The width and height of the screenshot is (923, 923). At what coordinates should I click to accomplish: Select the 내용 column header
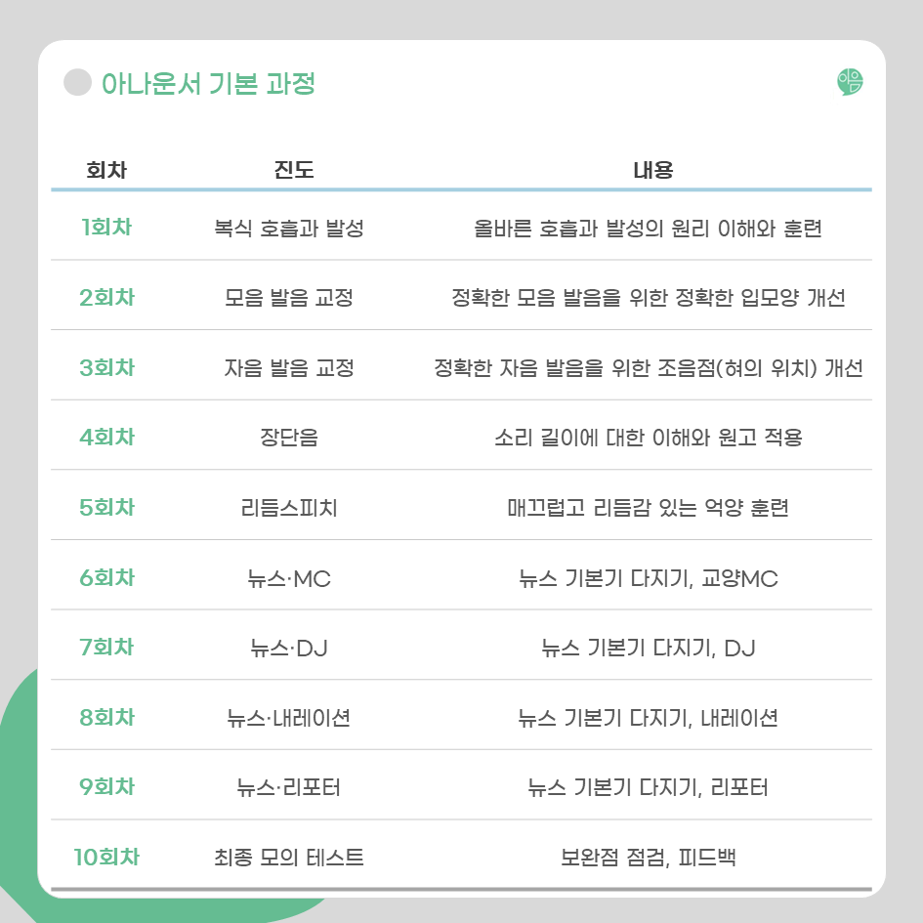[652, 170]
